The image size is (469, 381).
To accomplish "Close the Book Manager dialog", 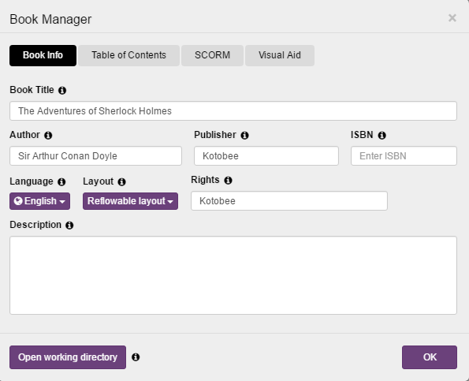I will pos(452,18).
